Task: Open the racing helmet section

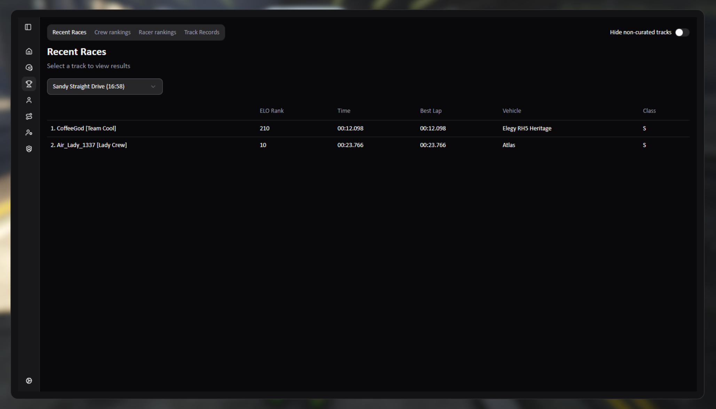Action: (29, 68)
